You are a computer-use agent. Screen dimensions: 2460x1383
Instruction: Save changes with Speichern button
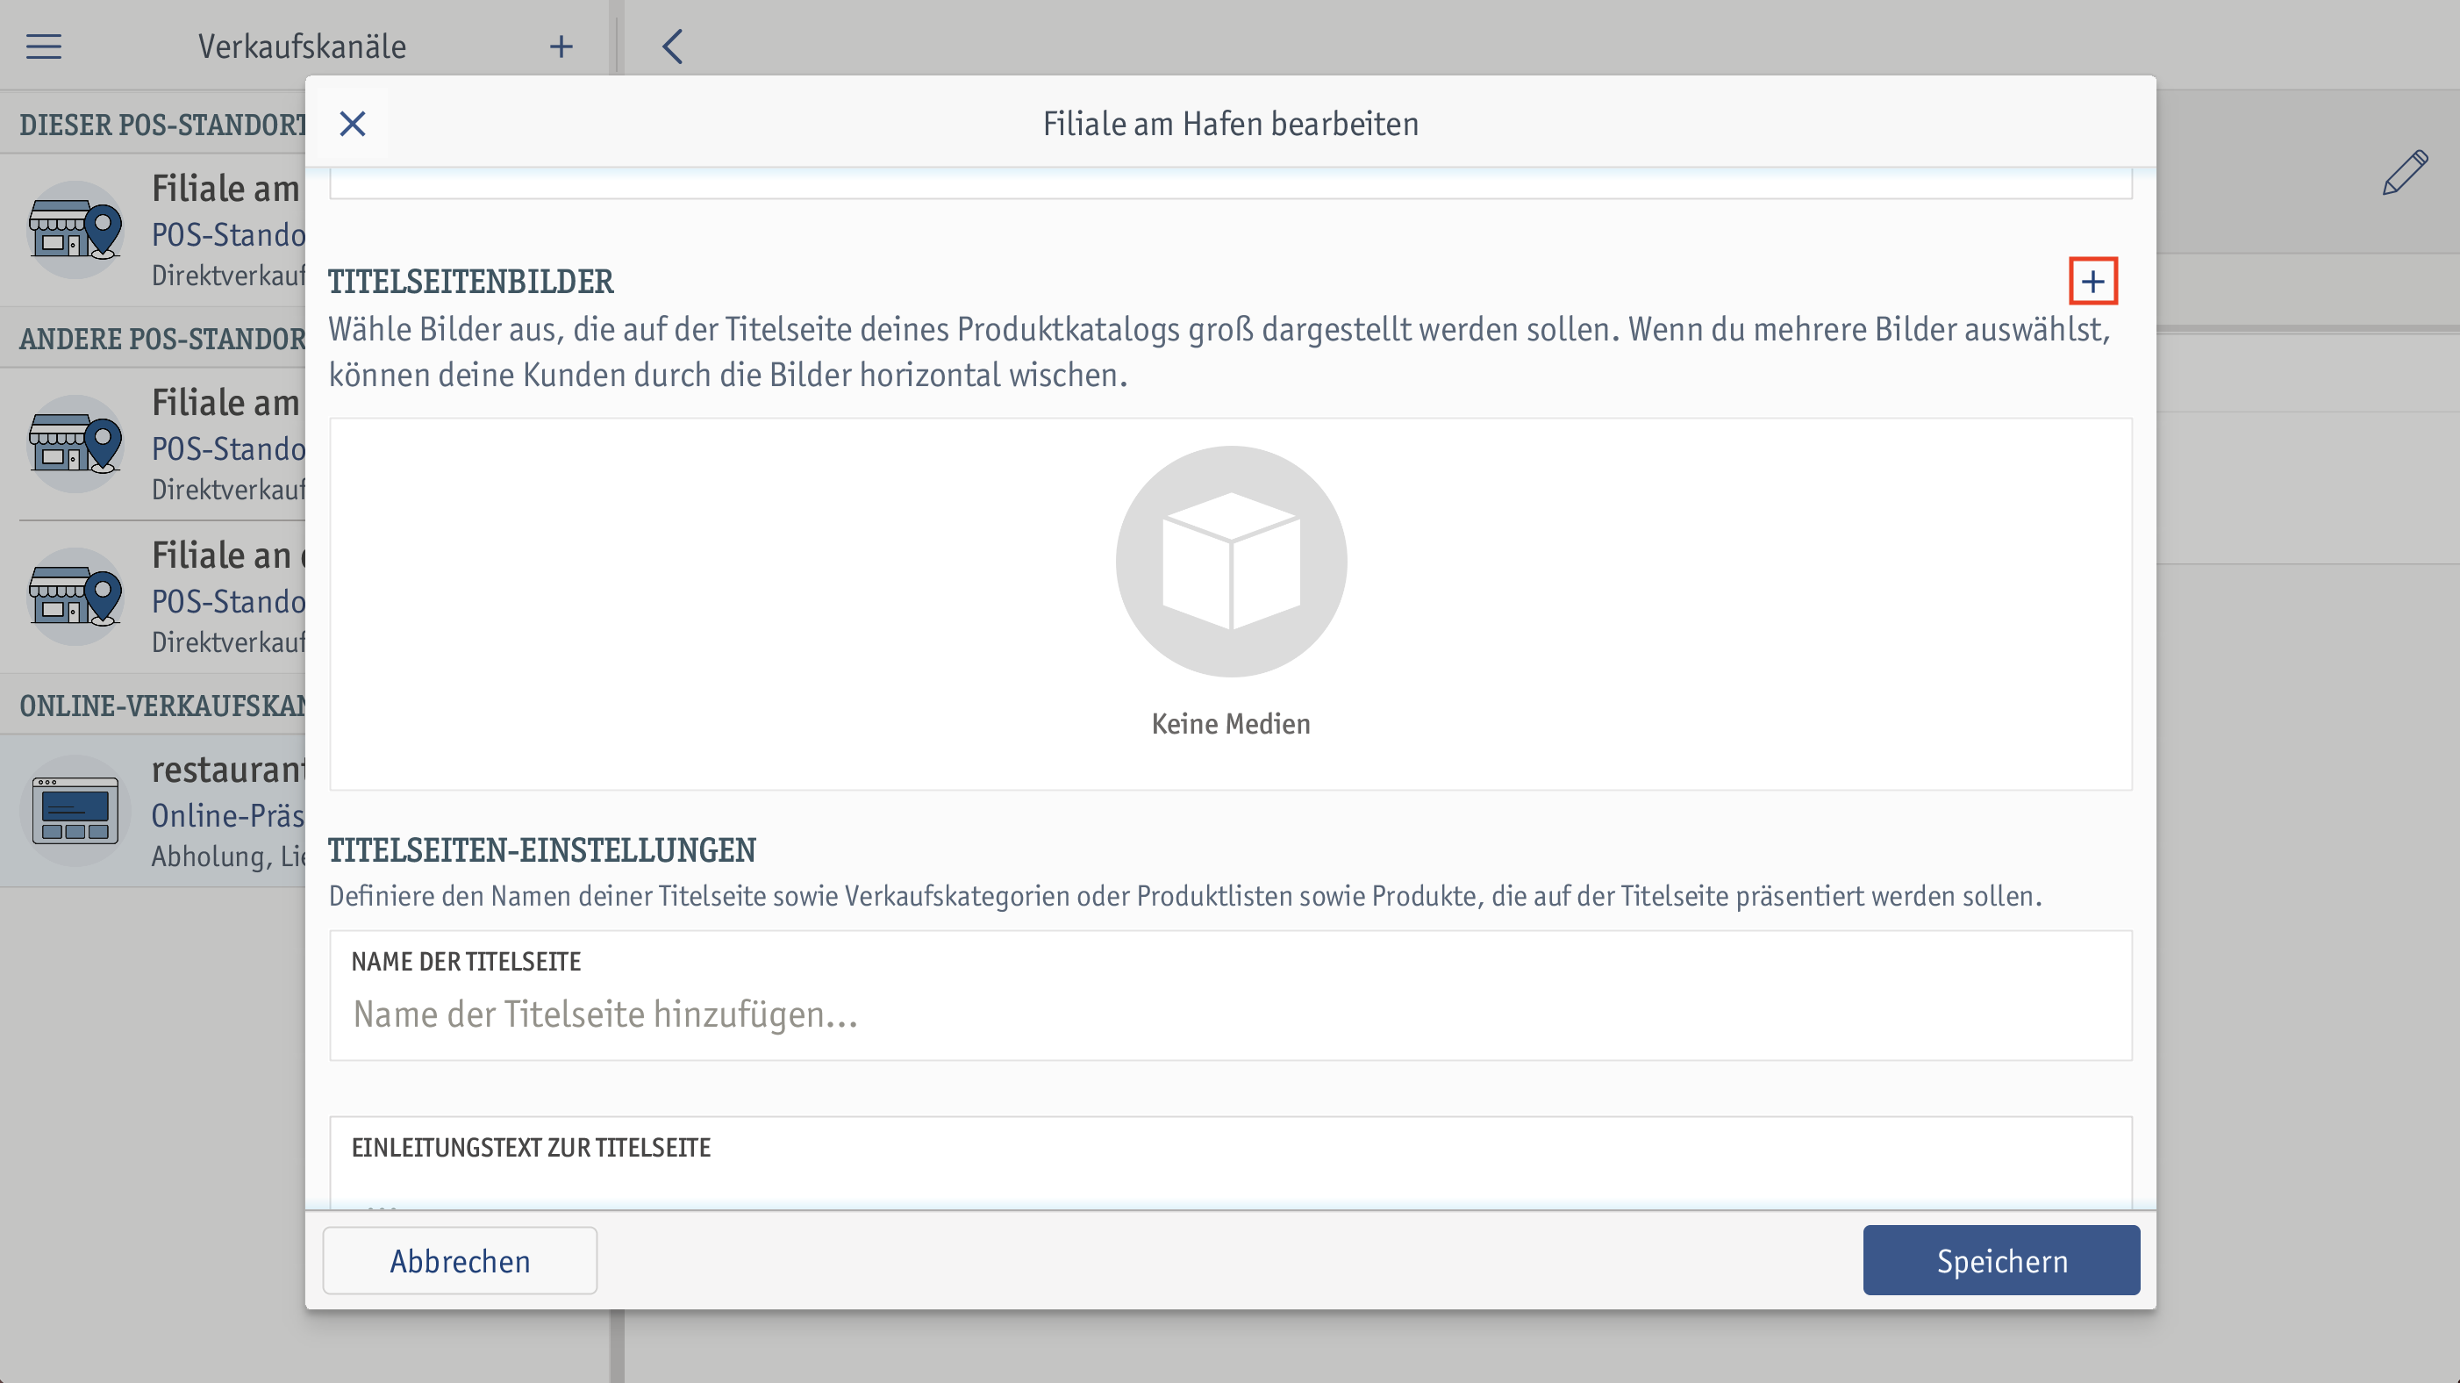click(2000, 1261)
